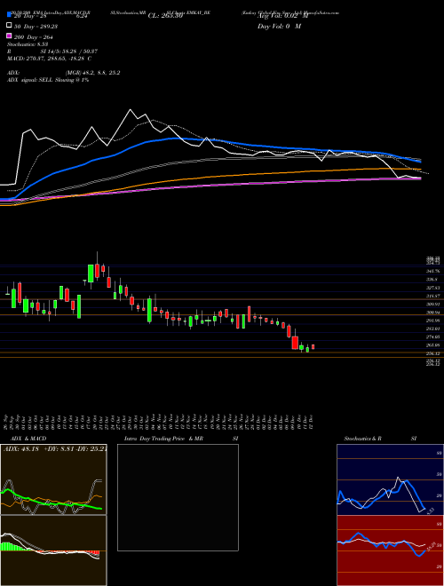Click the ADX 48.18 header readout
The height and width of the screenshot is (586, 444).
[x=55, y=449]
